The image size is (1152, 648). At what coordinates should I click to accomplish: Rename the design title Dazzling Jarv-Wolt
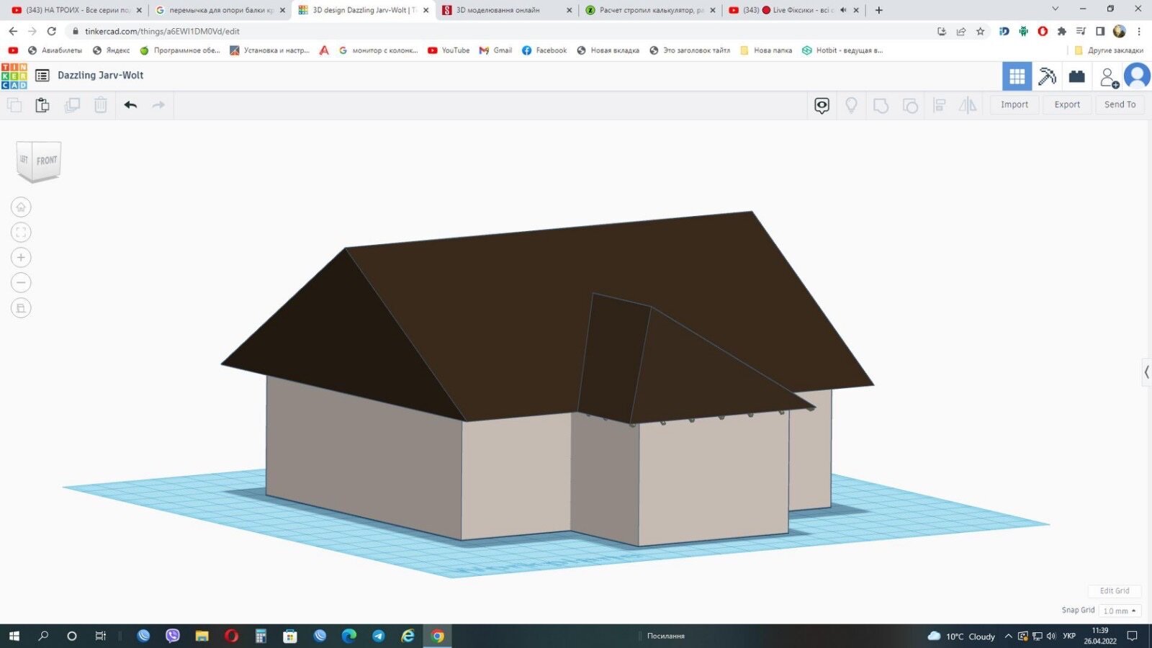[x=100, y=76]
